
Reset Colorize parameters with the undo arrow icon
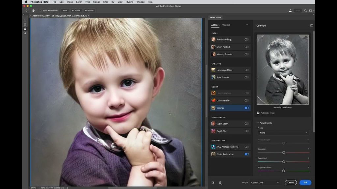point(311,25)
